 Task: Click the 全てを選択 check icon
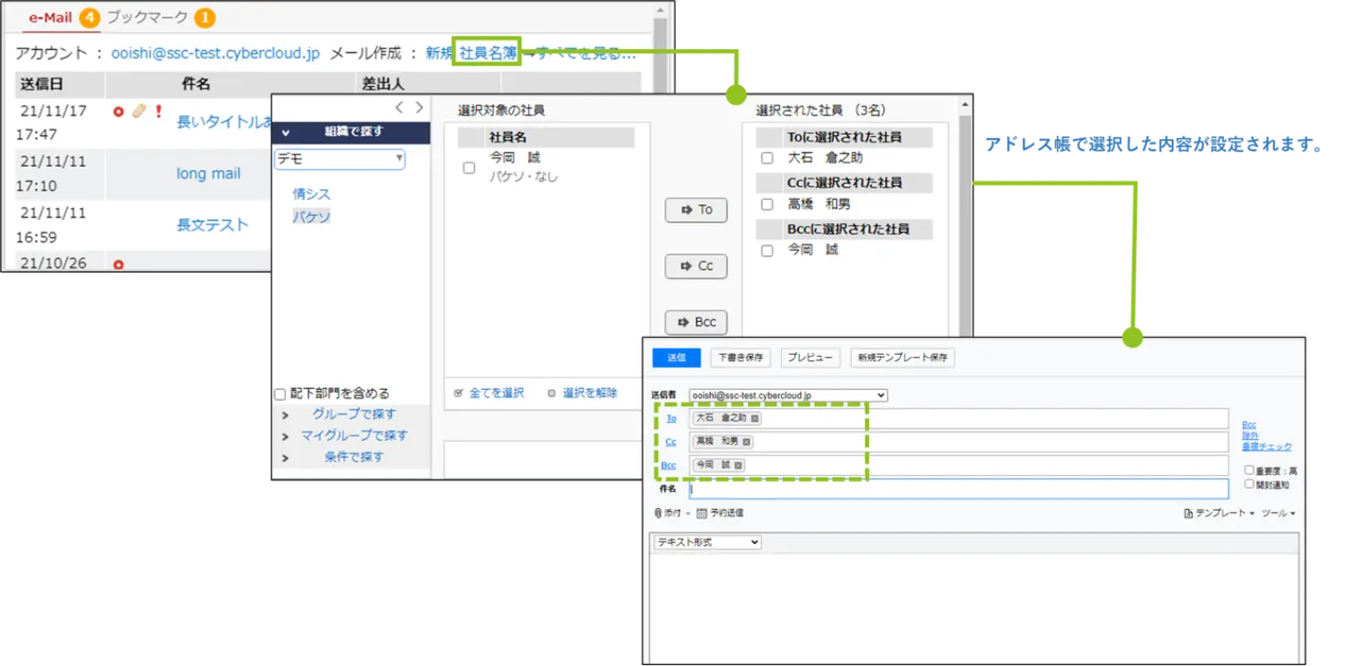pyautogui.click(x=458, y=394)
